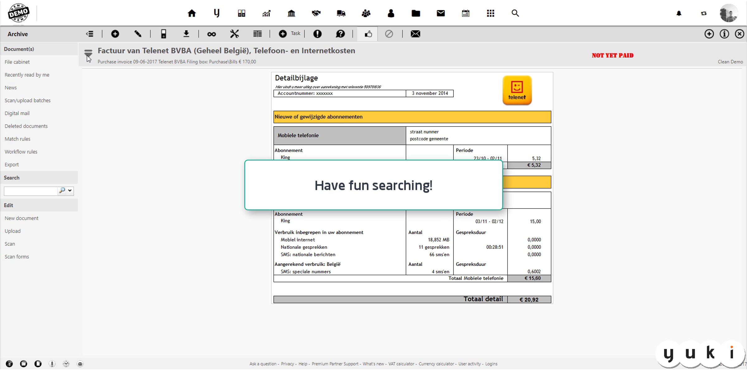
Task: Expand the document header filter menu
Action: [88, 53]
